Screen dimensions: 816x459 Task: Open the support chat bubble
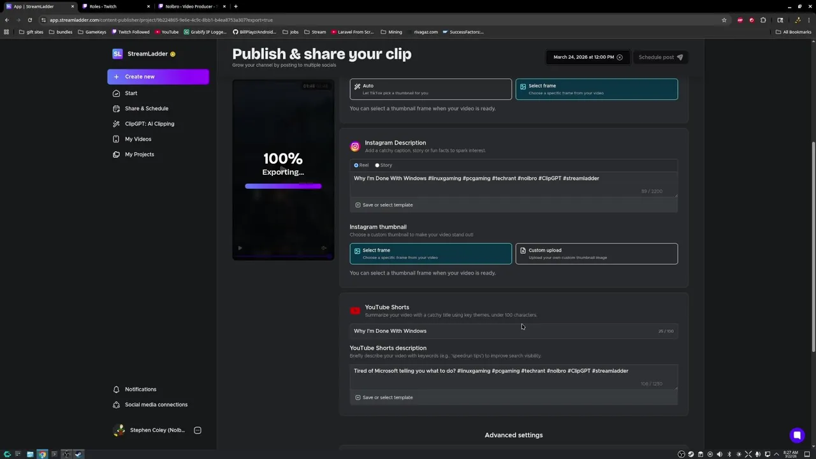797,436
